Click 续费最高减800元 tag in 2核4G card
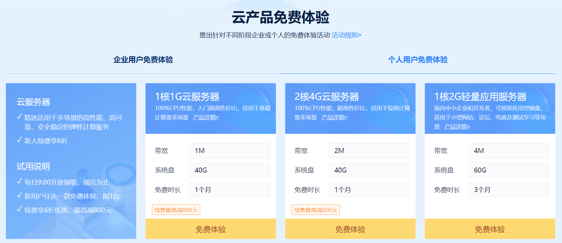This screenshot has width=562, height=243. tap(316, 210)
